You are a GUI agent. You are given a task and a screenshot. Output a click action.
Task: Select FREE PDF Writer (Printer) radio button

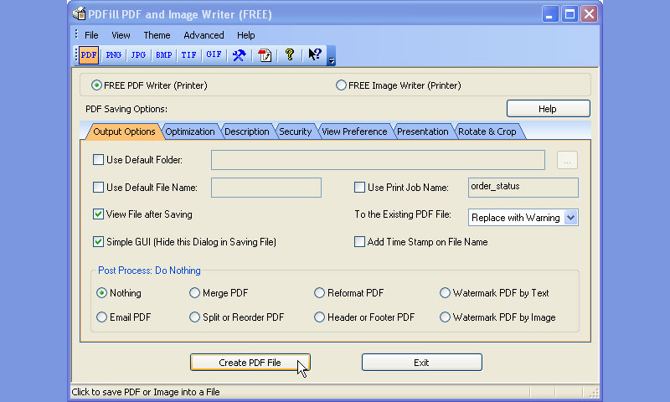coord(96,85)
